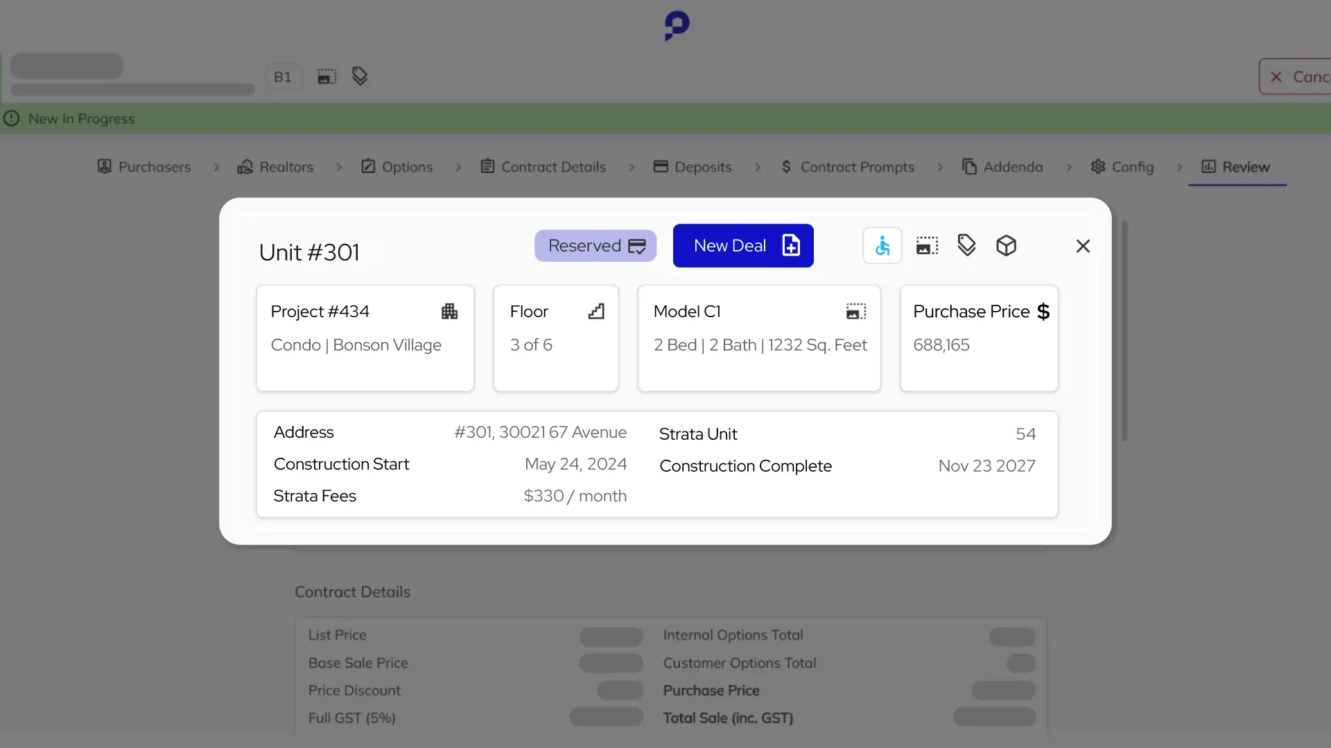Click the stairs icon on the Floor card

coord(596,311)
